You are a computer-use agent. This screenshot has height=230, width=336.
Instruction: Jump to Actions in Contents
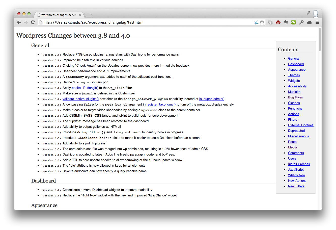coord(293,114)
